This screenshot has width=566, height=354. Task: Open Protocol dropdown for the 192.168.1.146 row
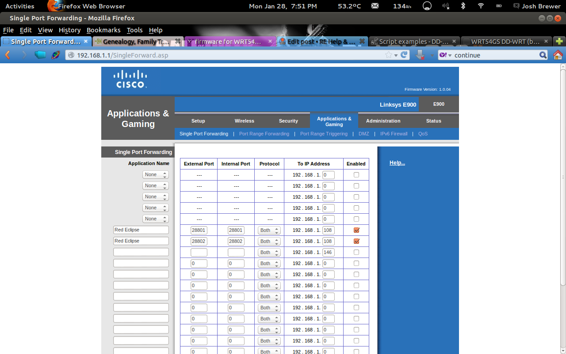(x=269, y=252)
